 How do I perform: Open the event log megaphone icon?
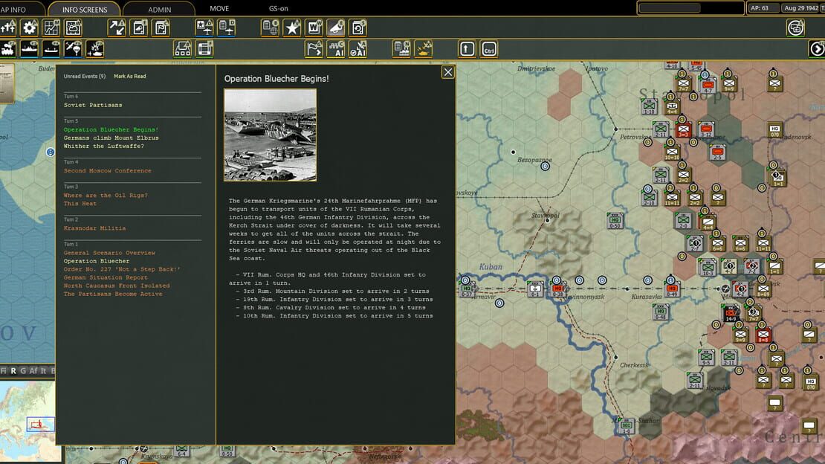[336, 28]
